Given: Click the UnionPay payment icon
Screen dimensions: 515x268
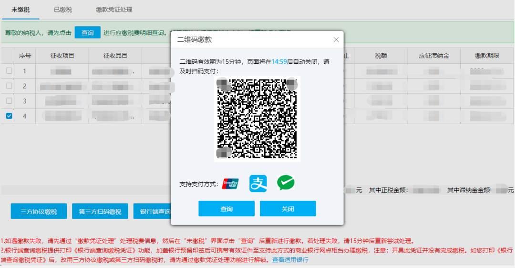Looking at the screenshot, I should click(x=230, y=183).
